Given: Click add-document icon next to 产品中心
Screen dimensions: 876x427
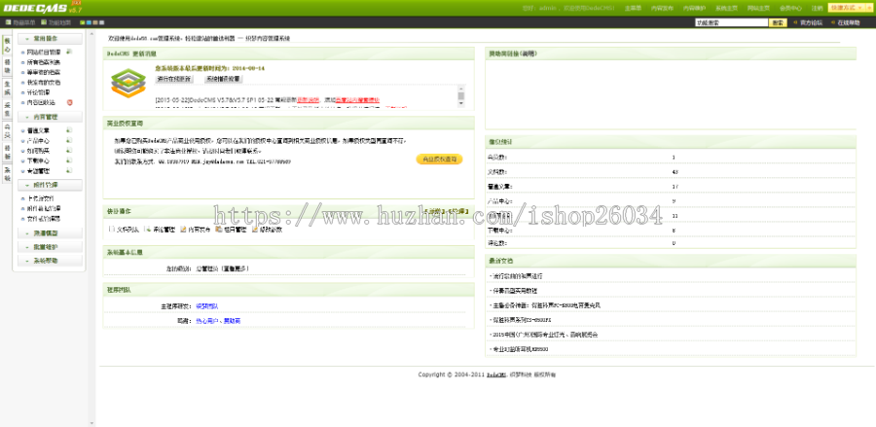Looking at the screenshot, I should (x=69, y=140).
